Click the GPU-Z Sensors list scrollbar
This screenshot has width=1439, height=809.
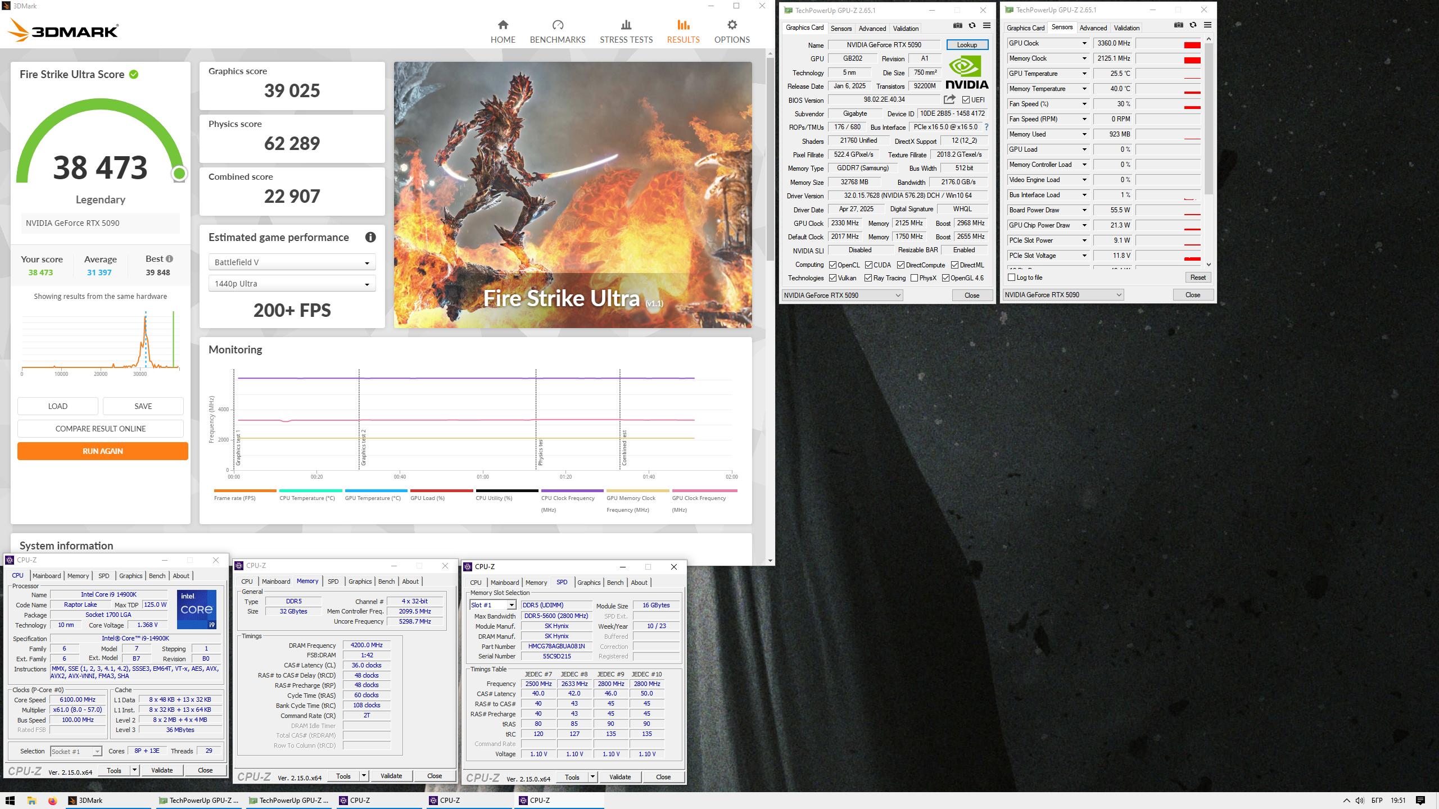point(1209,118)
